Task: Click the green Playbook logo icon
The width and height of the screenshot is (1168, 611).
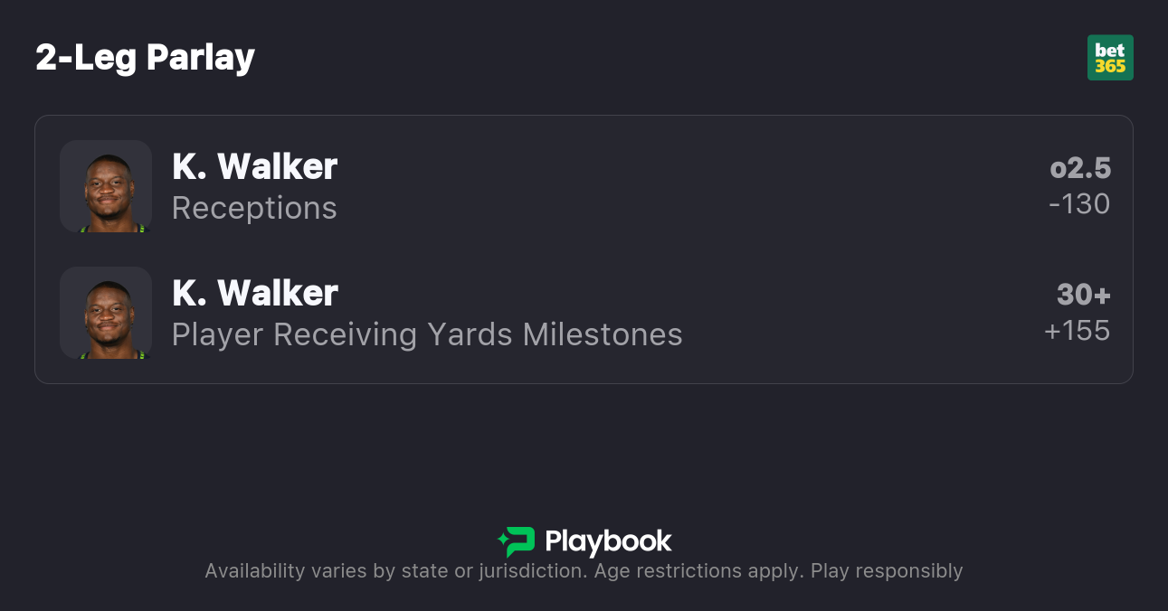Action: click(517, 541)
